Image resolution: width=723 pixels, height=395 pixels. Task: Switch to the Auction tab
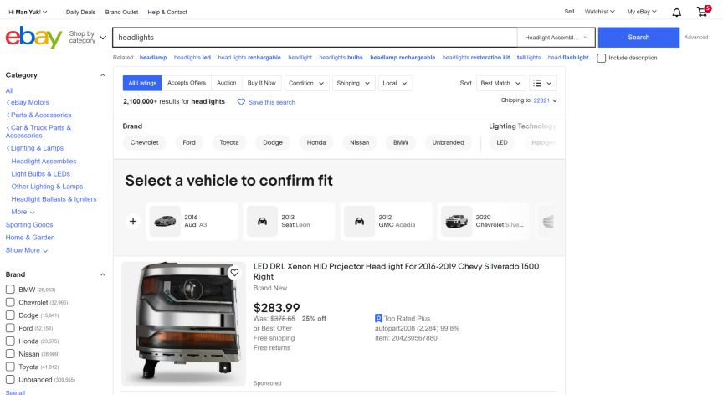tap(226, 83)
